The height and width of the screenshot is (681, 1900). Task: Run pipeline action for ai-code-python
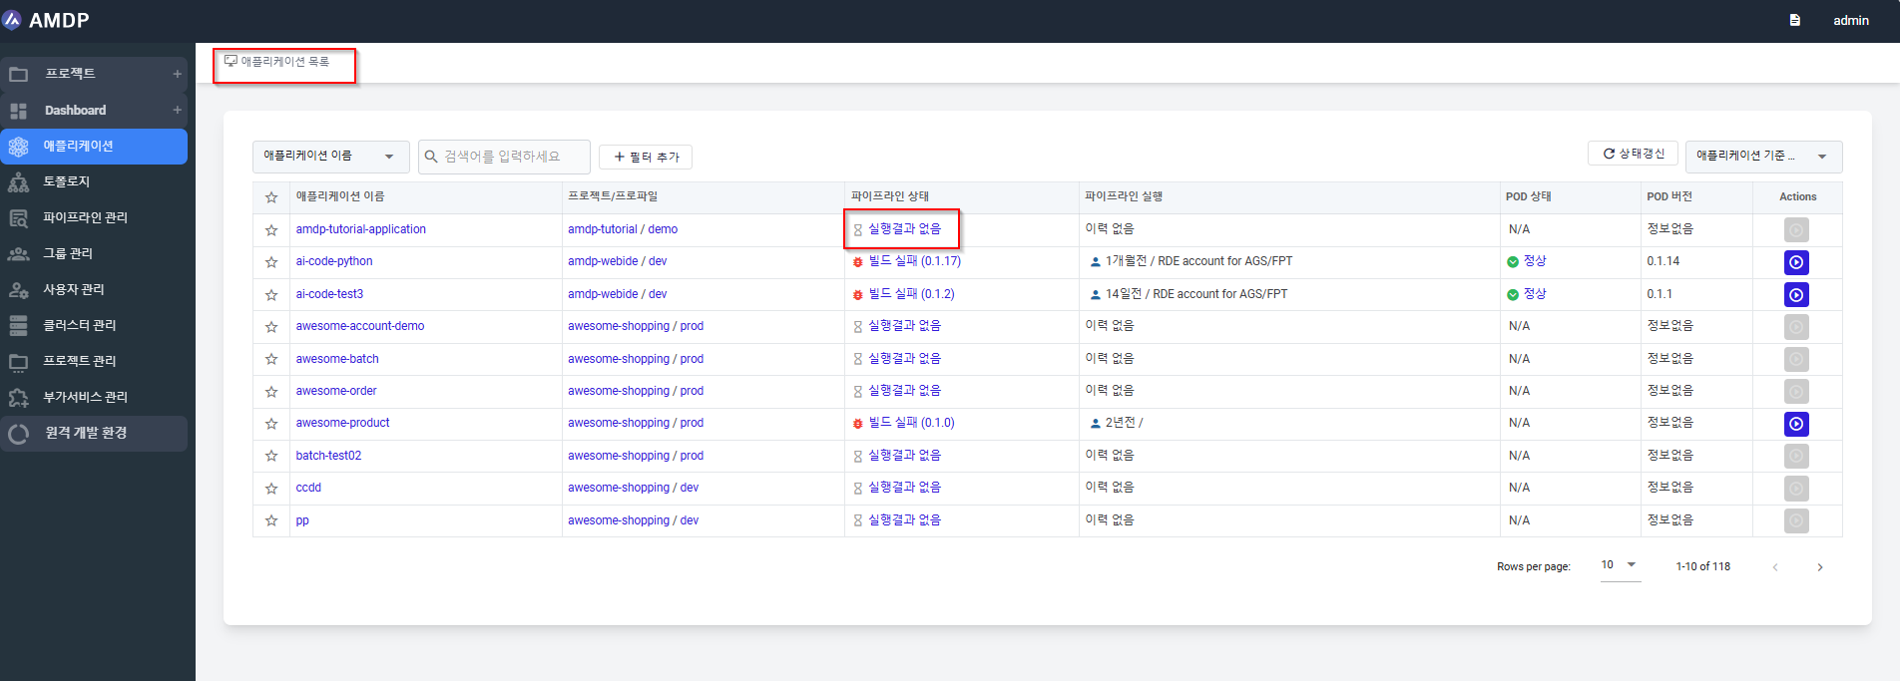click(x=1796, y=262)
